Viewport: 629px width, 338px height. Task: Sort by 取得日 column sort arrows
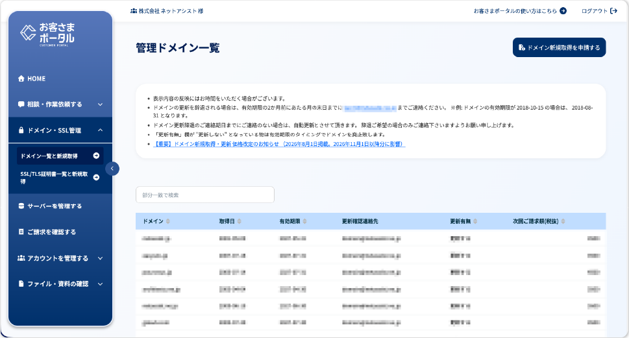tap(239, 221)
